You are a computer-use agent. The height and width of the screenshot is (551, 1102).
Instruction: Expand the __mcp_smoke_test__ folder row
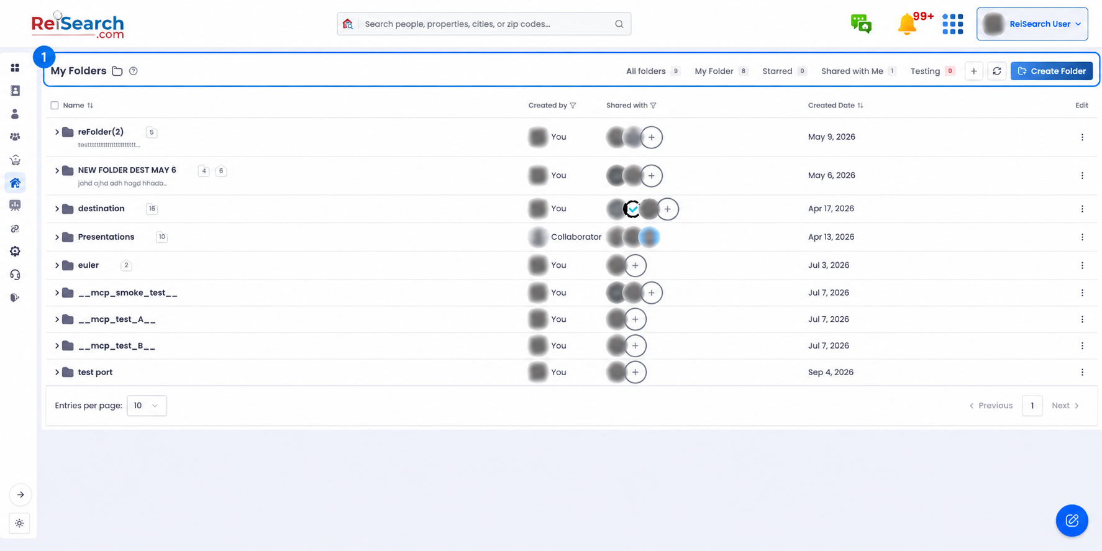click(x=57, y=293)
